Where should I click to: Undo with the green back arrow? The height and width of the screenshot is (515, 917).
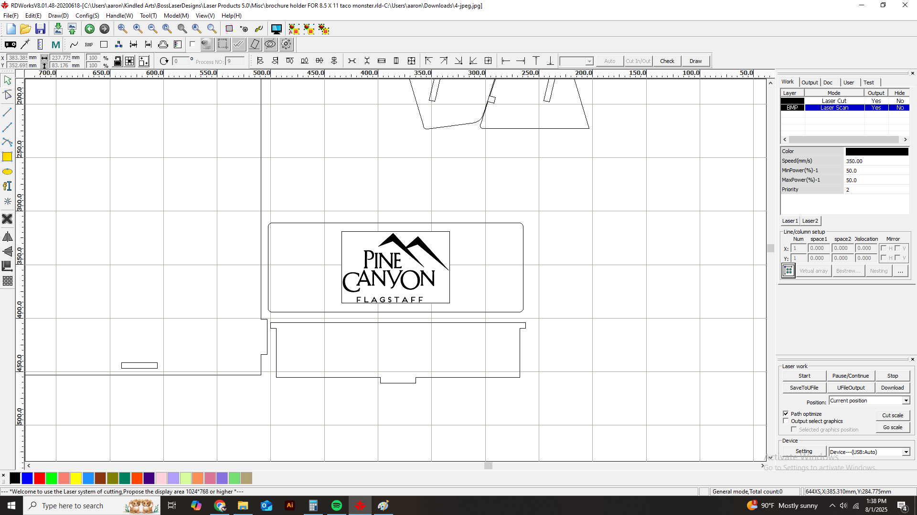coord(90,29)
